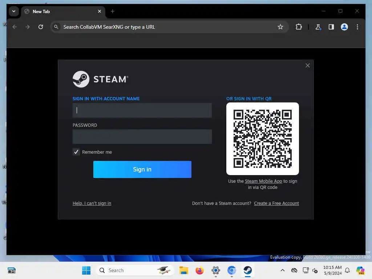Open the Copilot preview taskbar icon
Image resolution: width=372 pixels, height=279 pixels.
click(360, 270)
